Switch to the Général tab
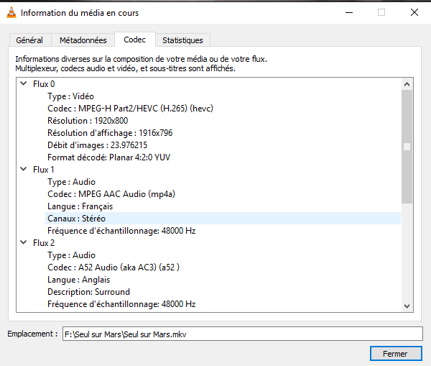The image size is (431, 366). (29, 40)
